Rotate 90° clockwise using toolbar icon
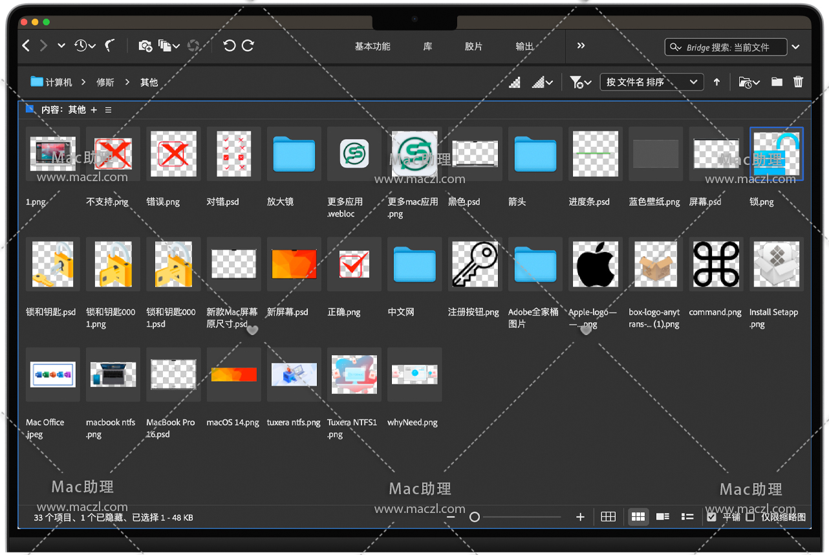829x555 pixels. pos(248,45)
